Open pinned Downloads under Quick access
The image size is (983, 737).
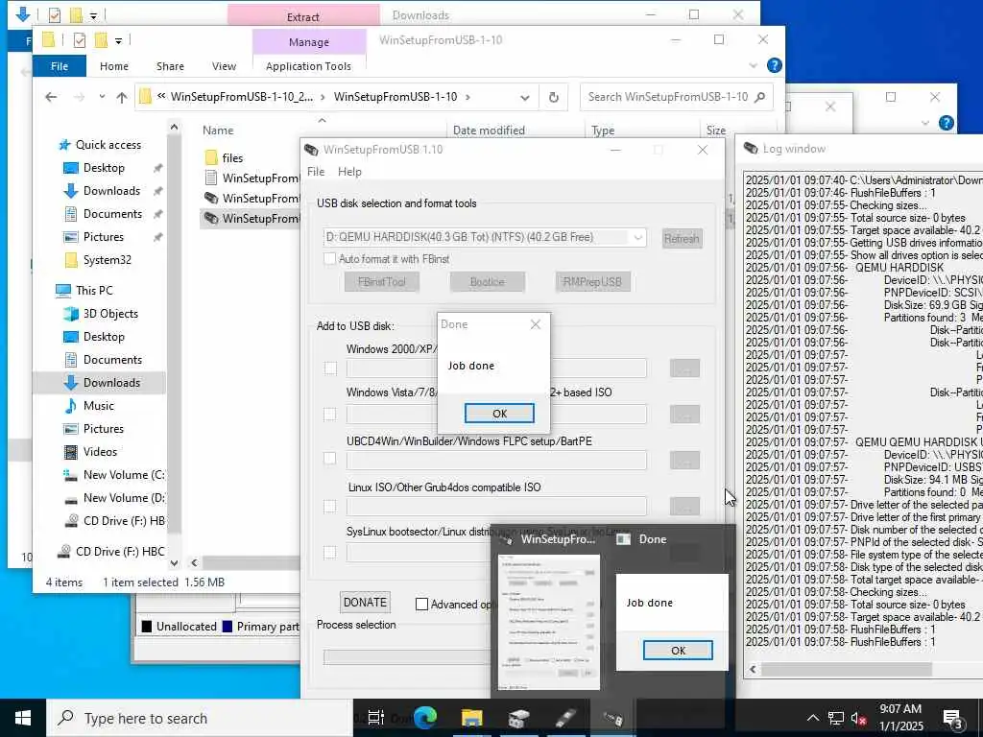pos(111,191)
